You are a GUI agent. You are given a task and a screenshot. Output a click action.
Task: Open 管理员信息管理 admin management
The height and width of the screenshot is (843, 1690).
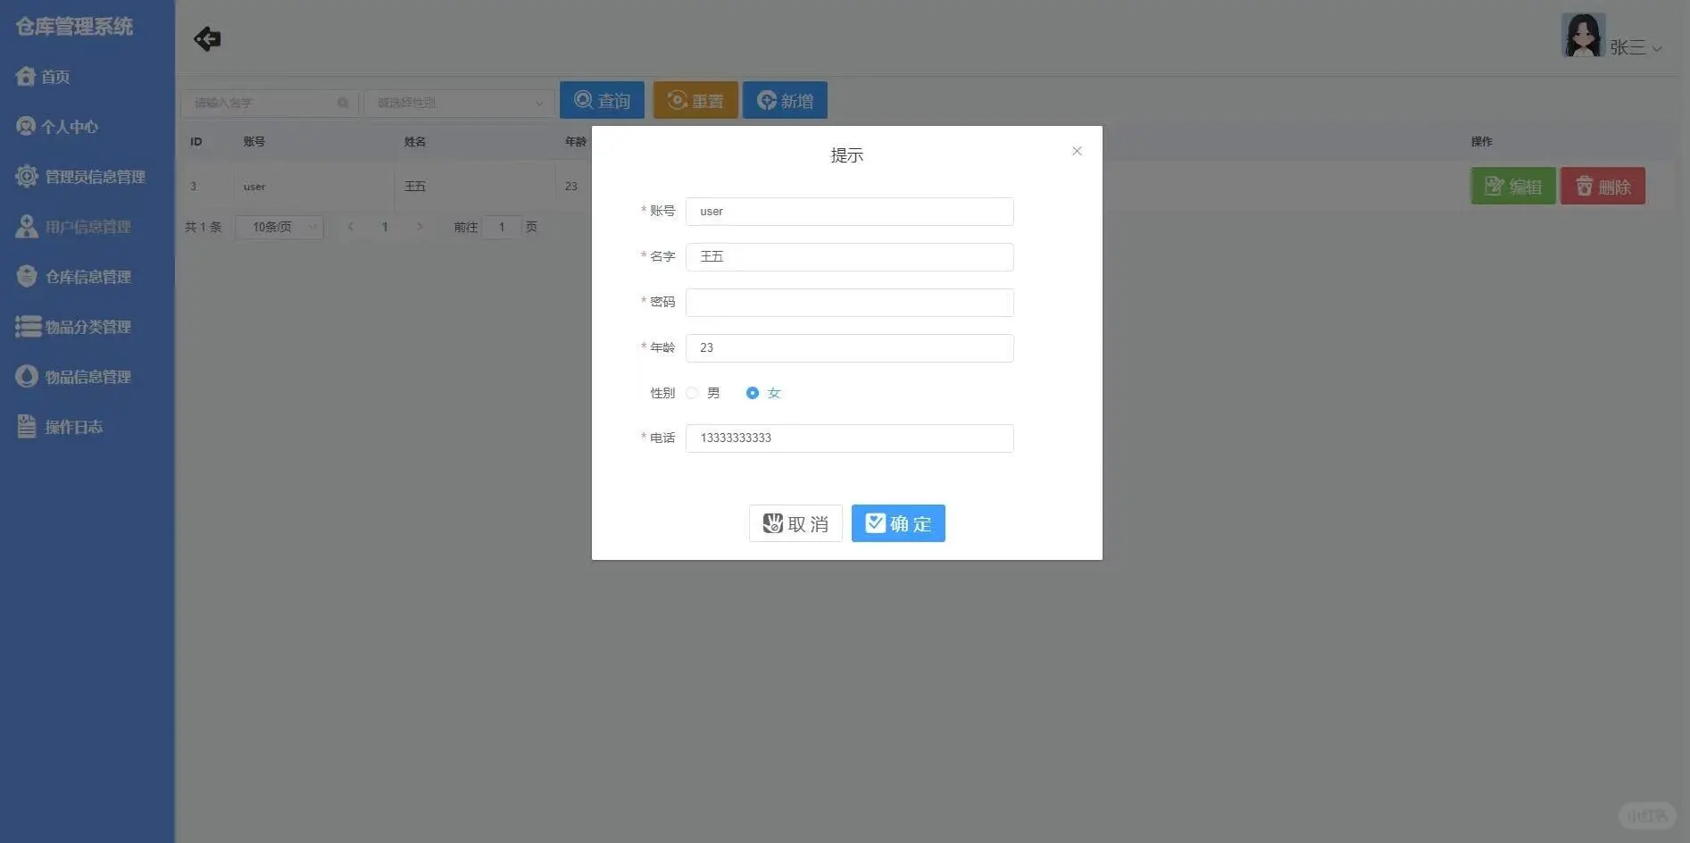pos(94,176)
